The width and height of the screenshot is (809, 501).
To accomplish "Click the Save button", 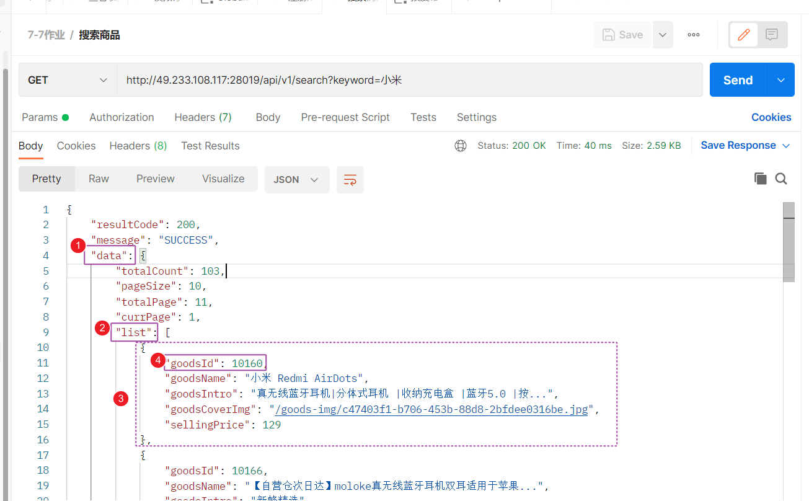I will click(623, 35).
